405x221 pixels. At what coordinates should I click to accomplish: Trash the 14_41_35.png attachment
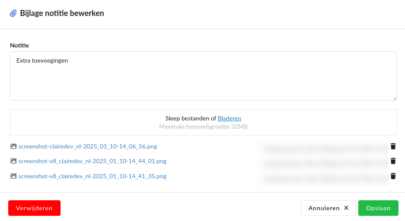(x=393, y=176)
